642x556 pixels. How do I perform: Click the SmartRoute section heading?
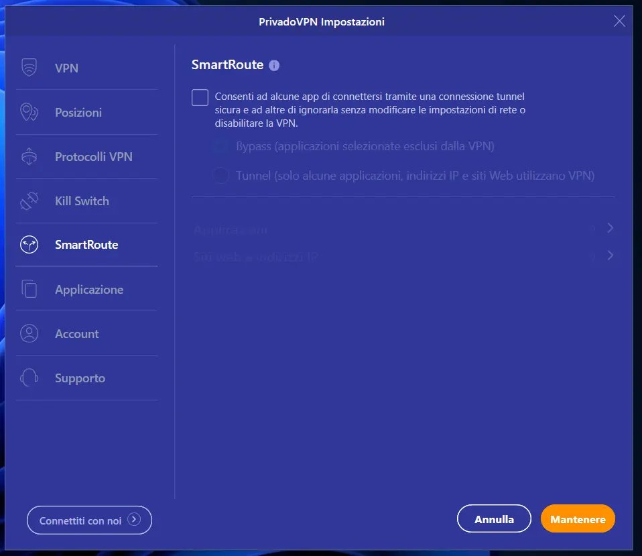click(x=227, y=65)
